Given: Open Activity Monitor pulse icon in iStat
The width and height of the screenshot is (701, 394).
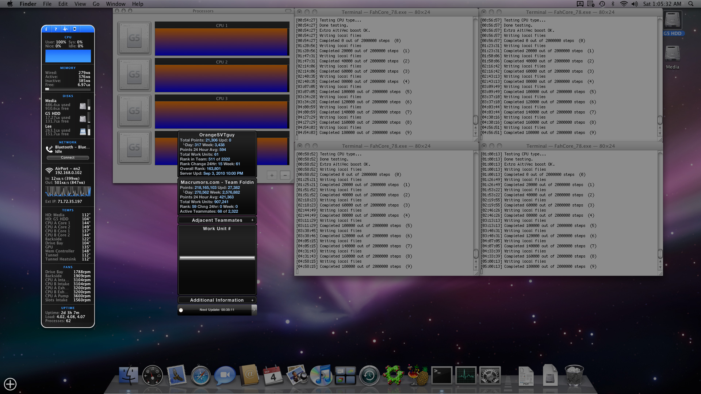Looking at the screenshot, I should click(x=65, y=29).
